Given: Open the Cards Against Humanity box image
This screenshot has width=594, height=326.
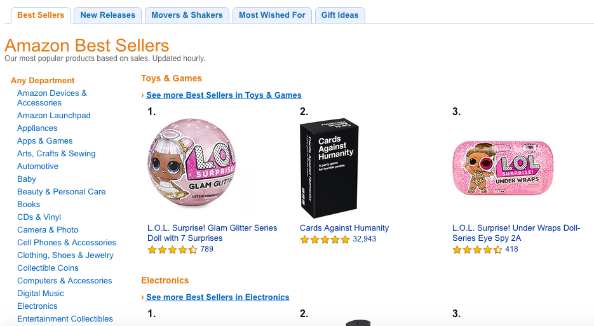Looking at the screenshot, I should click(328, 168).
